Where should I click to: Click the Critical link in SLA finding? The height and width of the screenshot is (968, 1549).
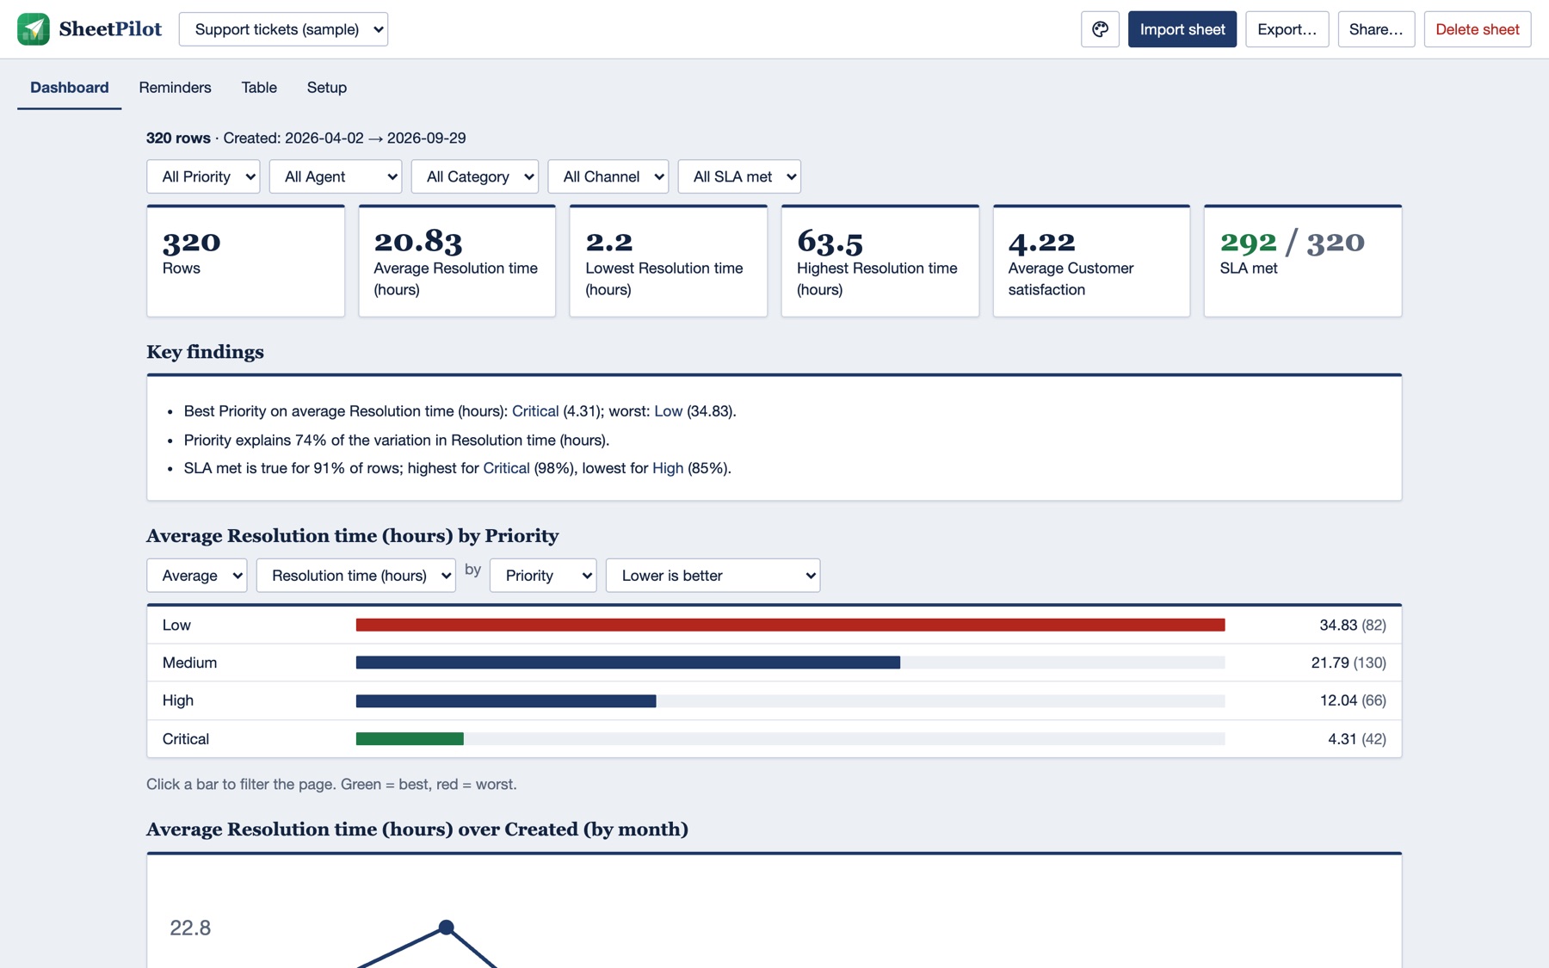click(506, 468)
